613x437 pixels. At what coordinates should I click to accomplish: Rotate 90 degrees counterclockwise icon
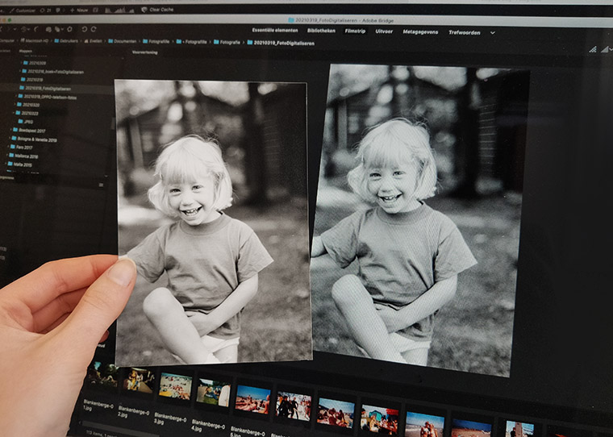pos(84,29)
